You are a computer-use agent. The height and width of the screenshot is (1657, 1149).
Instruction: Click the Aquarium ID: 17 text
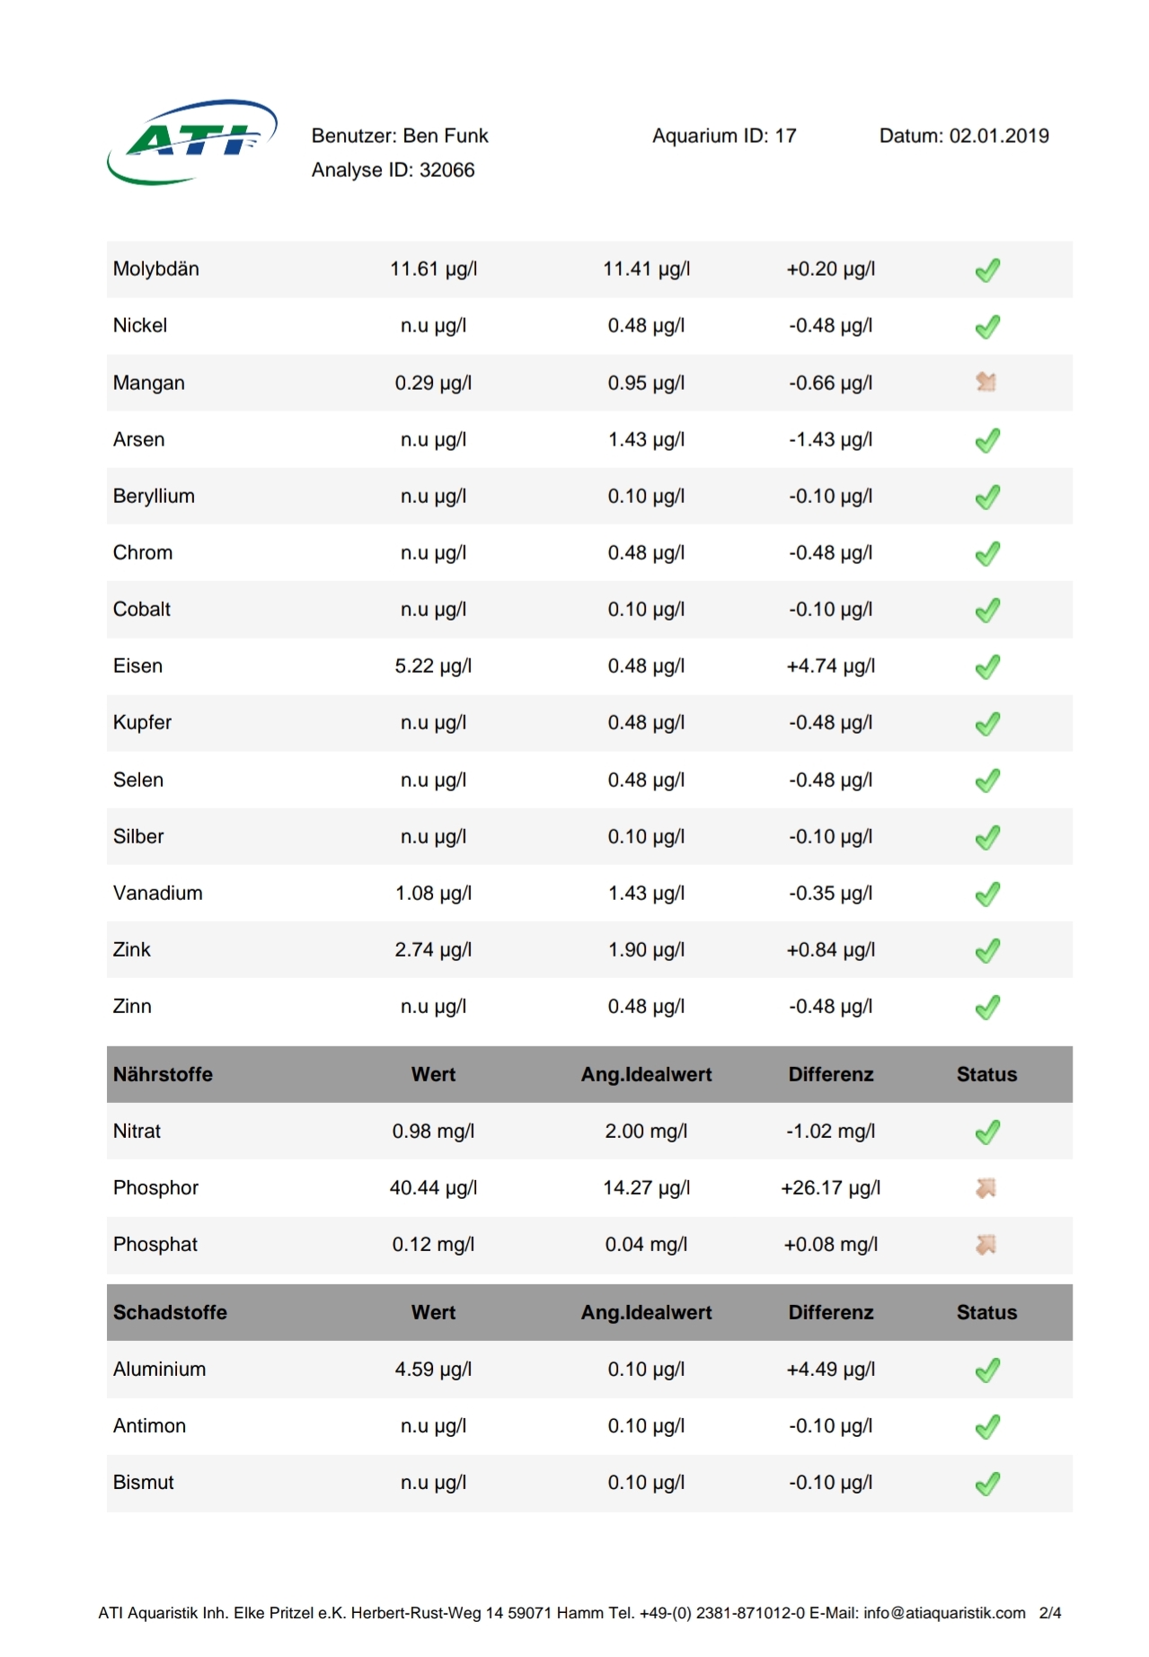coord(724,136)
